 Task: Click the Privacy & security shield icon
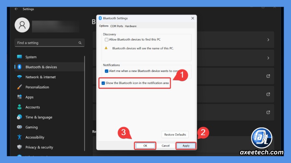[19, 147]
